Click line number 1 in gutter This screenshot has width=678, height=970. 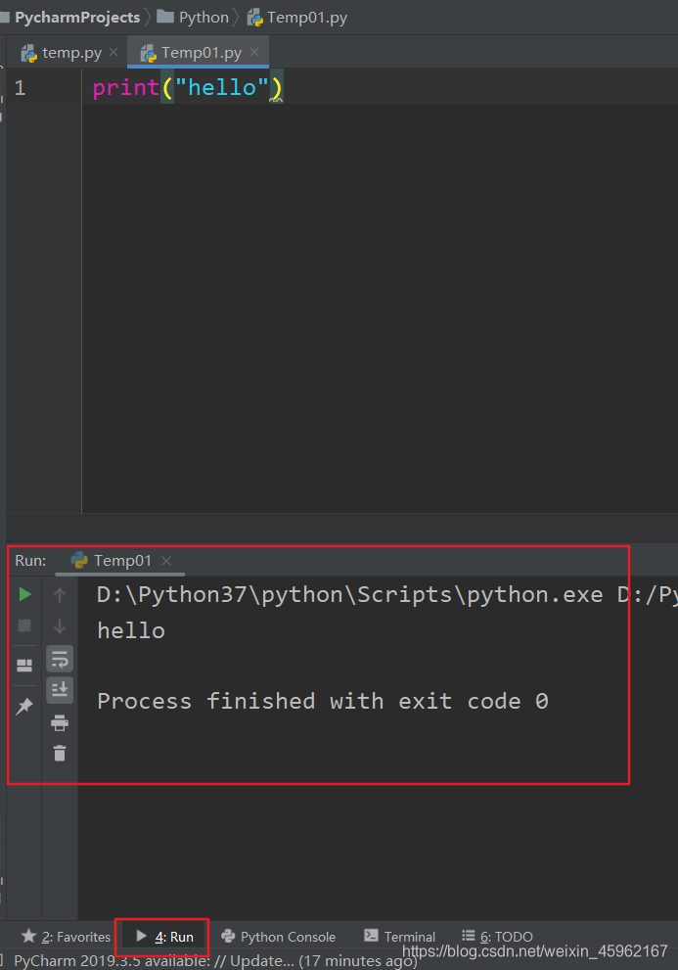coord(20,88)
